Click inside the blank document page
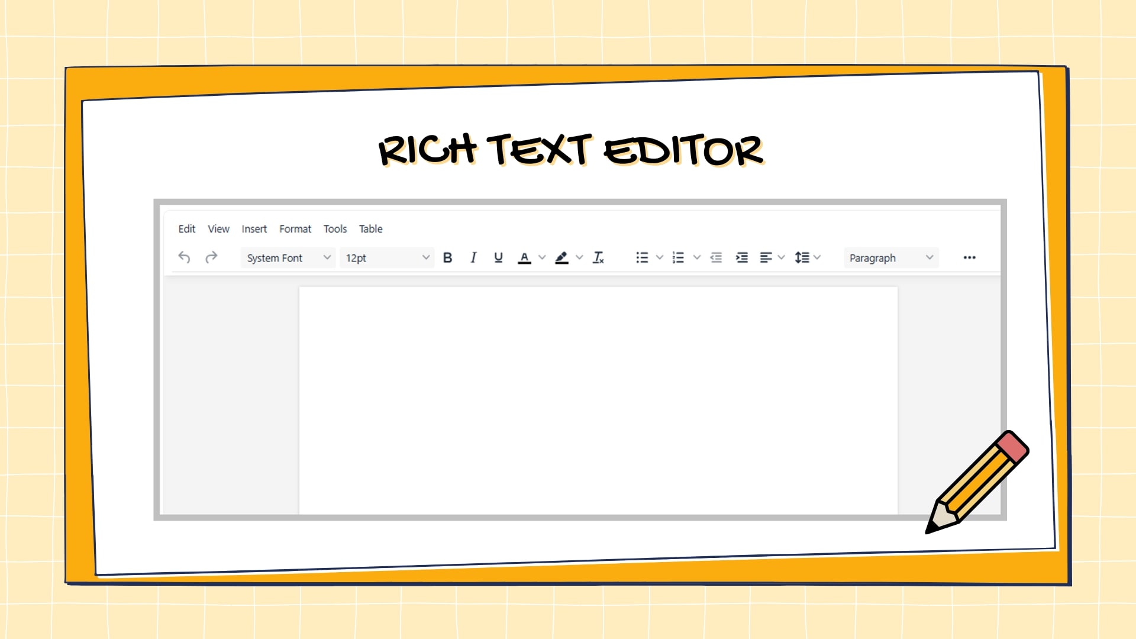1136x639 pixels. pyautogui.click(x=598, y=396)
